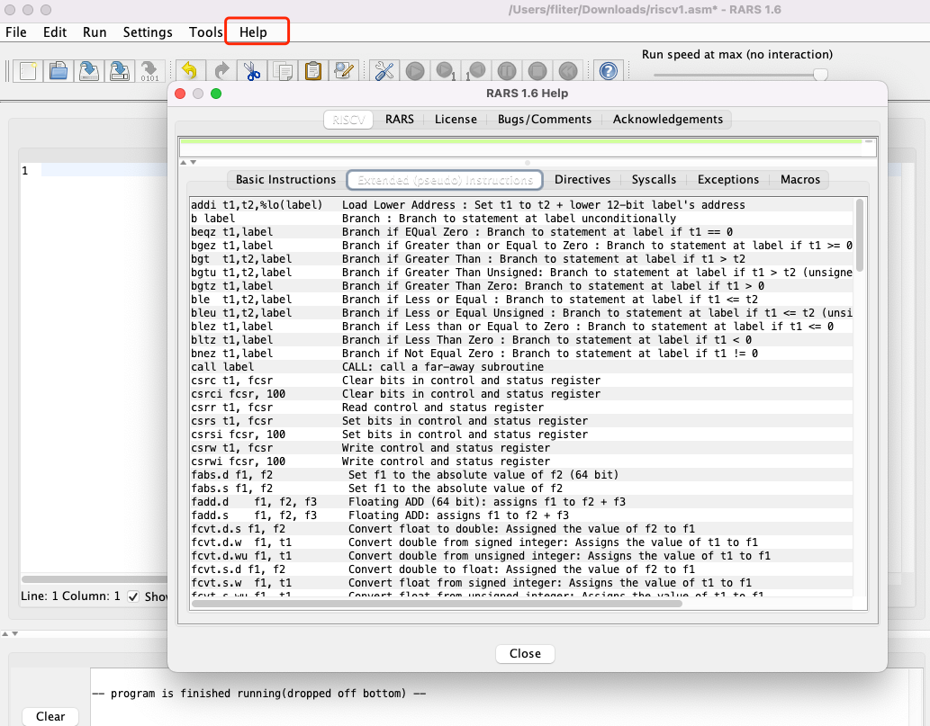Open the Settings menu
The height and width of the screenshot is (726, 930).
click(148, 32)
